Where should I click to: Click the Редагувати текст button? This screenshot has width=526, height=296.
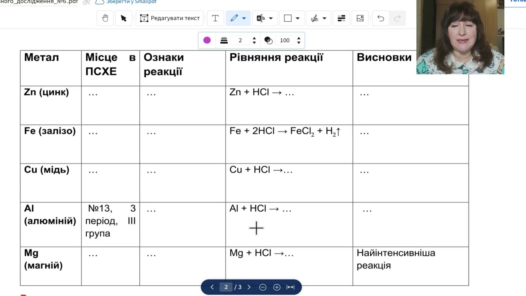point(170,18)
